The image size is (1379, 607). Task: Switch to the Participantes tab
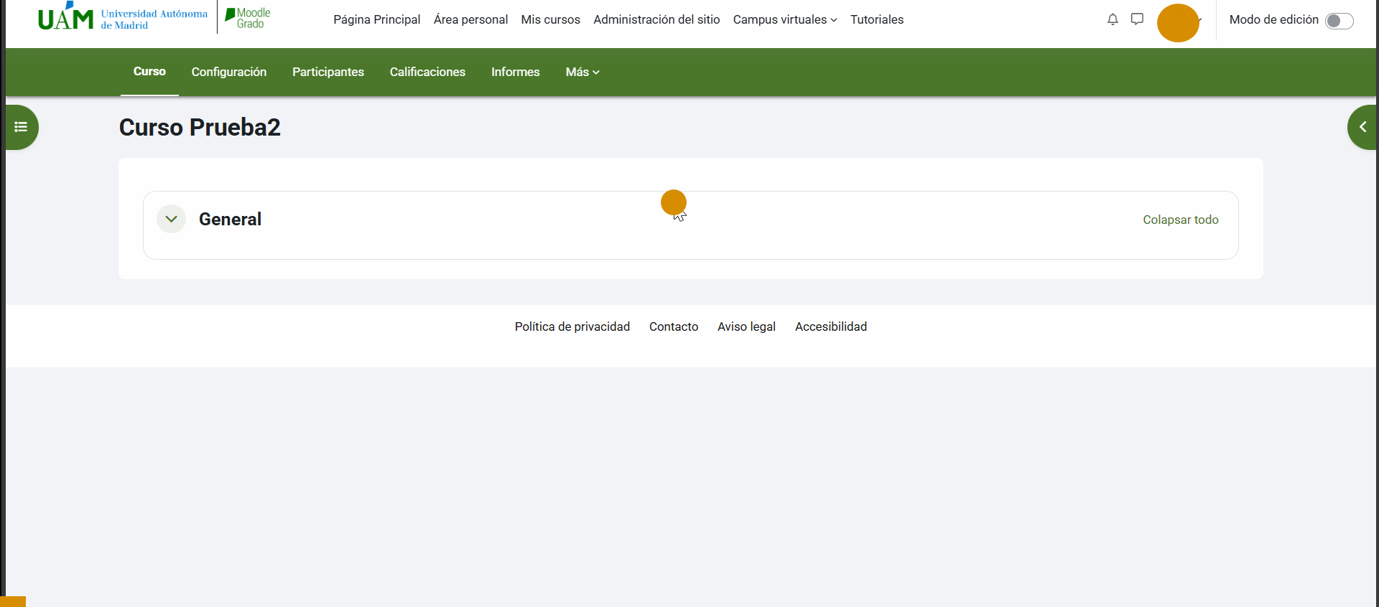click(328, 72)
